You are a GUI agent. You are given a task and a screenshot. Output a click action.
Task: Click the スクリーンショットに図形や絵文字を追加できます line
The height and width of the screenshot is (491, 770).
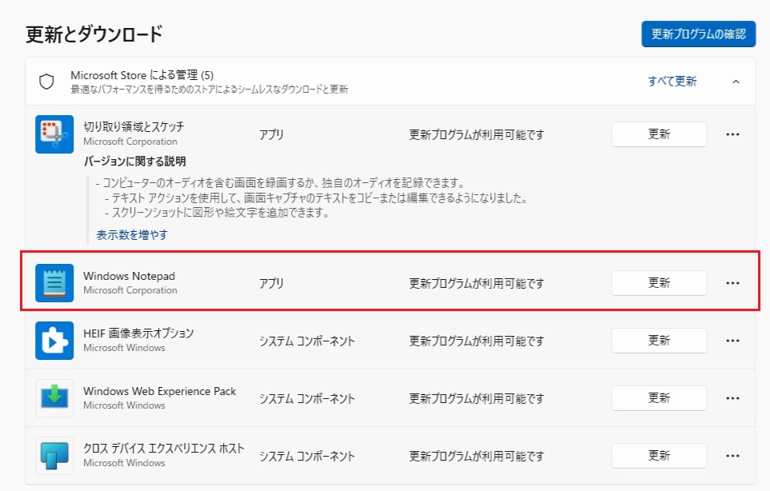tap(217, 213)
